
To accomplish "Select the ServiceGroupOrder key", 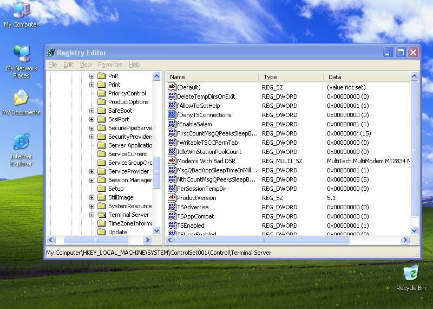I will click(130, 163).
